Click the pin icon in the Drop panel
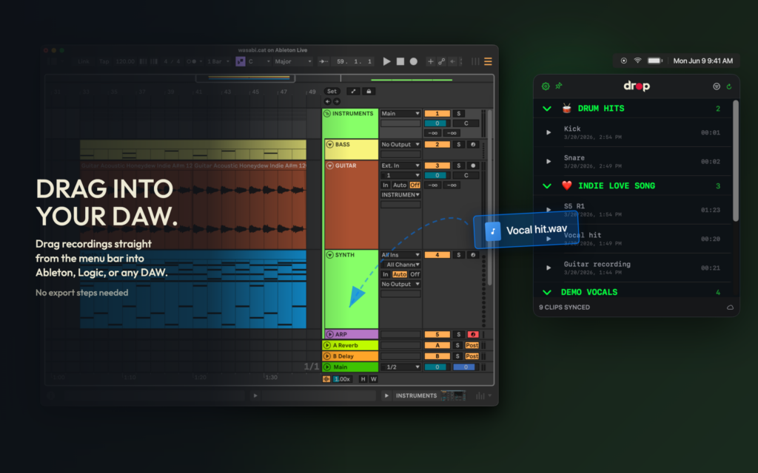Image resolution: width=758 pixels, height=473 pixels. 559,86
